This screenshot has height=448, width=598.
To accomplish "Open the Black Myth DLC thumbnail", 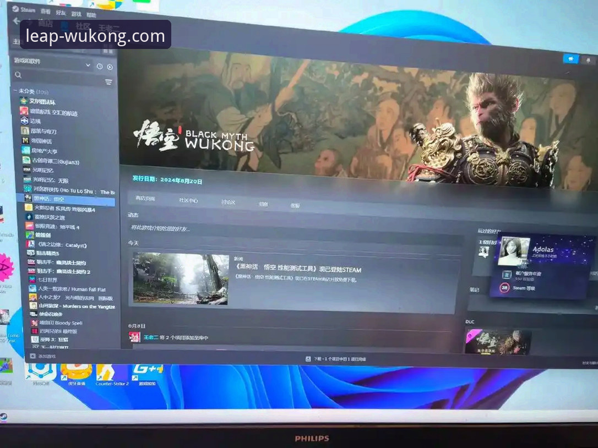I will point(497,341).
